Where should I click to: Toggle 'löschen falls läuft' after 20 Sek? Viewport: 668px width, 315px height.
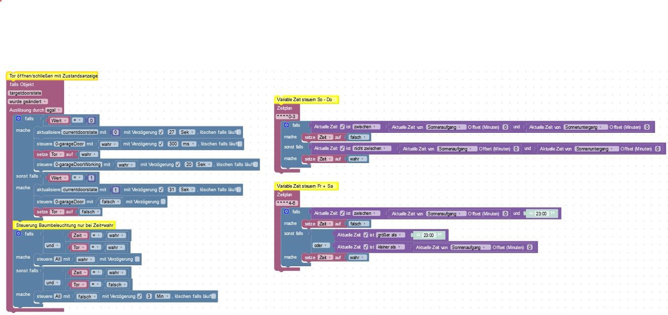[256, 165]
